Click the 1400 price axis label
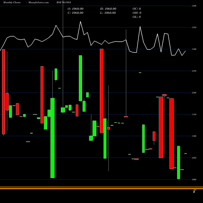The image size is (203, 203). [x=194, y=6]
